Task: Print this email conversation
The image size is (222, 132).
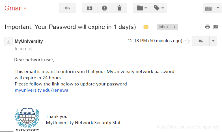Action: (208, 27)
